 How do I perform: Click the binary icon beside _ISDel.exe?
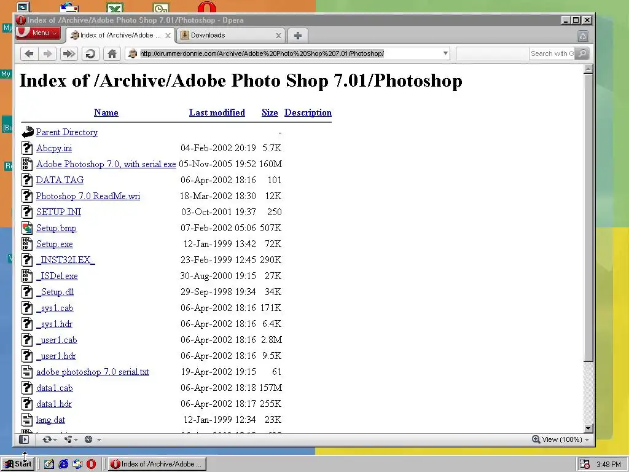pos(27,276)
